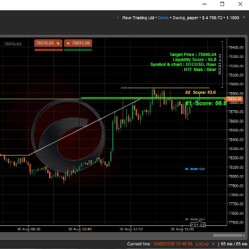Screen dimensions: 249x249
Task: Click the 77500.00 price axis label
Action: point(236,222)
